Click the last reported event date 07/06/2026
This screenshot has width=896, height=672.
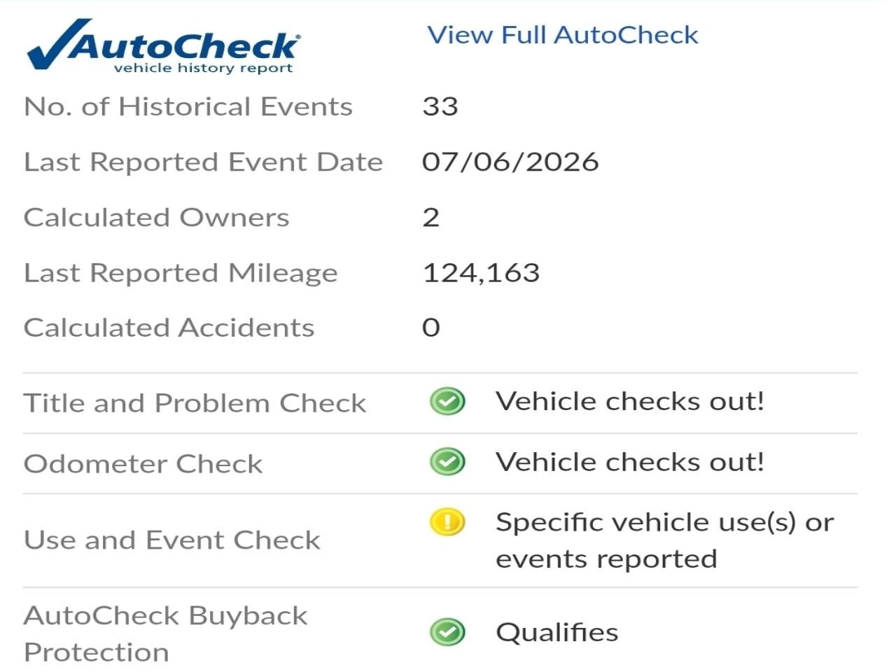click(510, 162)
